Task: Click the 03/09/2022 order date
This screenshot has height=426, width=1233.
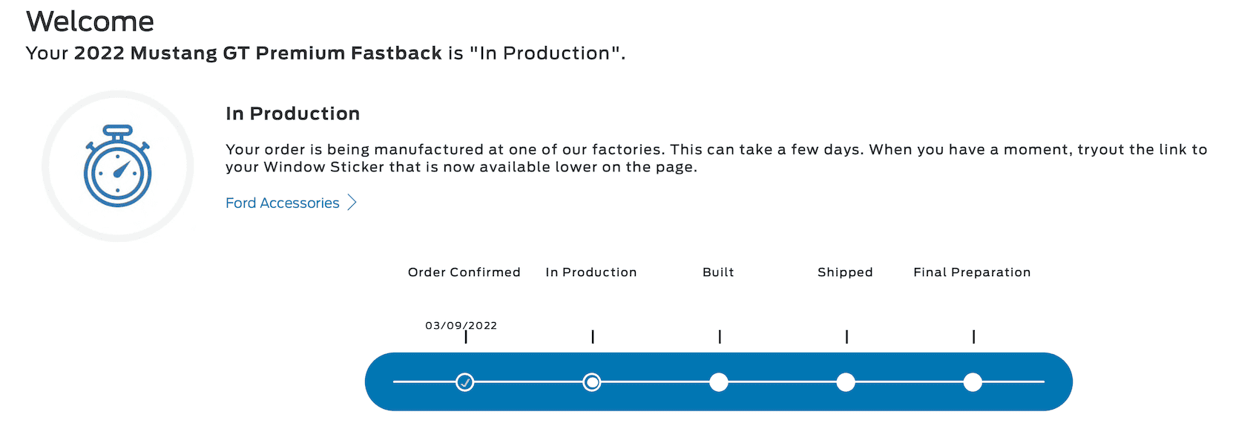Action: [x=461, y=325]
